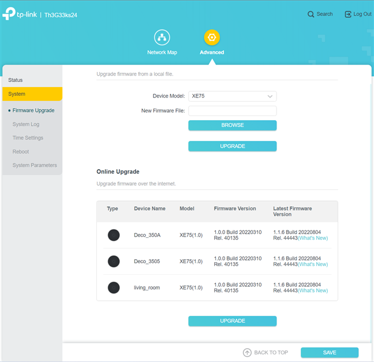
Task: Click the Deco_3505 device icon
Action: coord(114,262)
